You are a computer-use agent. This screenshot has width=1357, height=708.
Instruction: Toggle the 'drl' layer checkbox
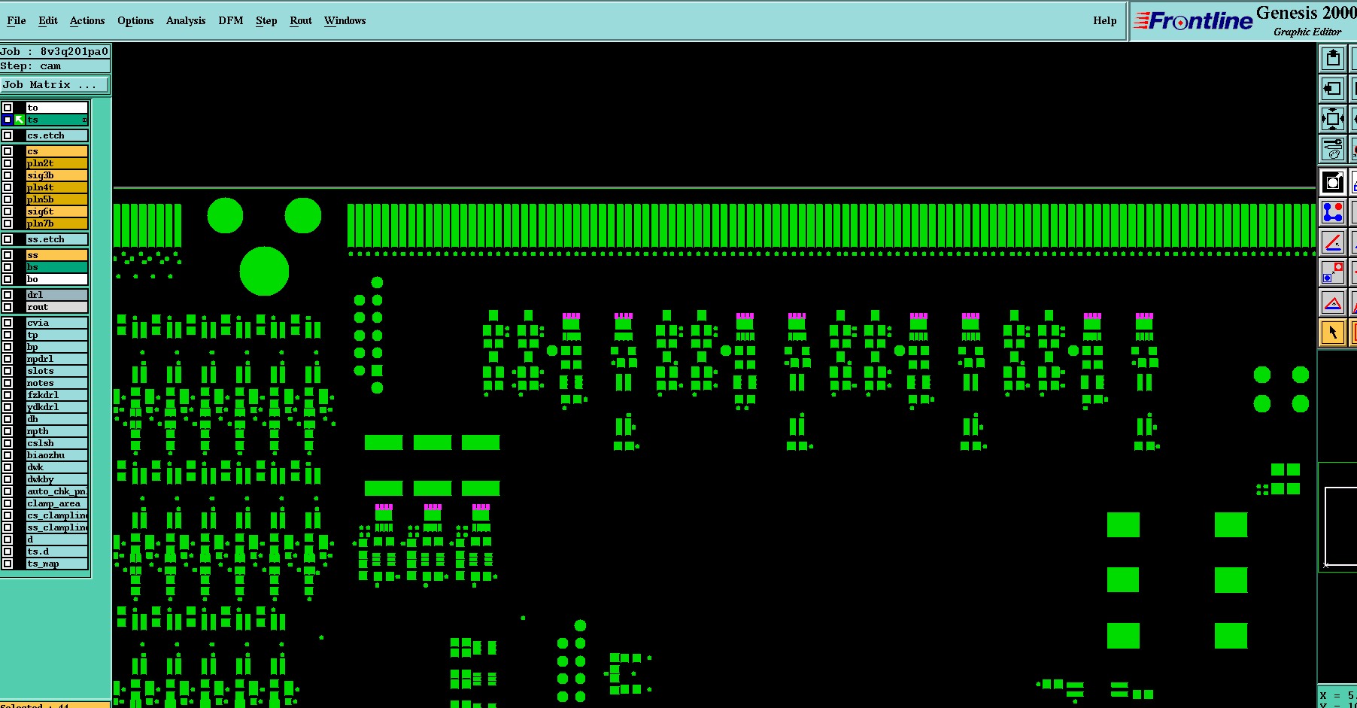coord(8,295)
